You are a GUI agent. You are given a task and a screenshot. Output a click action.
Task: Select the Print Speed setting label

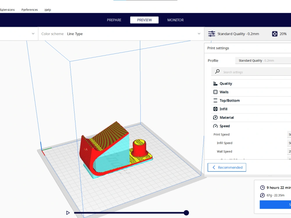tap(221, 135)
